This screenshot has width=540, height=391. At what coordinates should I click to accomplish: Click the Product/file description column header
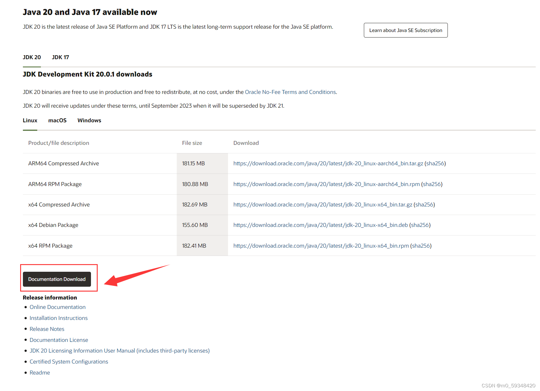(59, 143)
